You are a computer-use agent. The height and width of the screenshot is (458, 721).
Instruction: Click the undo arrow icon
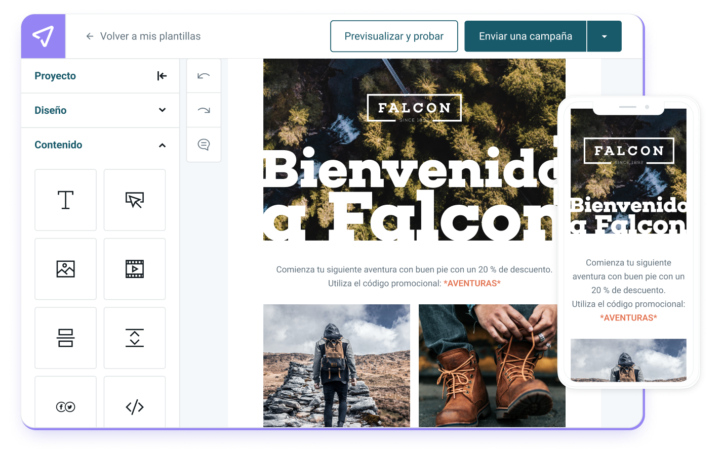tap(204, 76)
